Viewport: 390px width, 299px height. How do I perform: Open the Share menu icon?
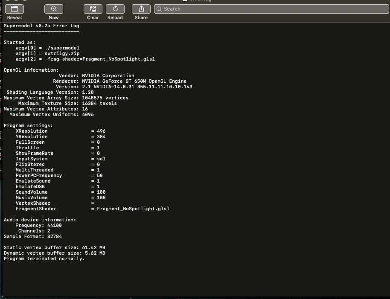point(141,9)
